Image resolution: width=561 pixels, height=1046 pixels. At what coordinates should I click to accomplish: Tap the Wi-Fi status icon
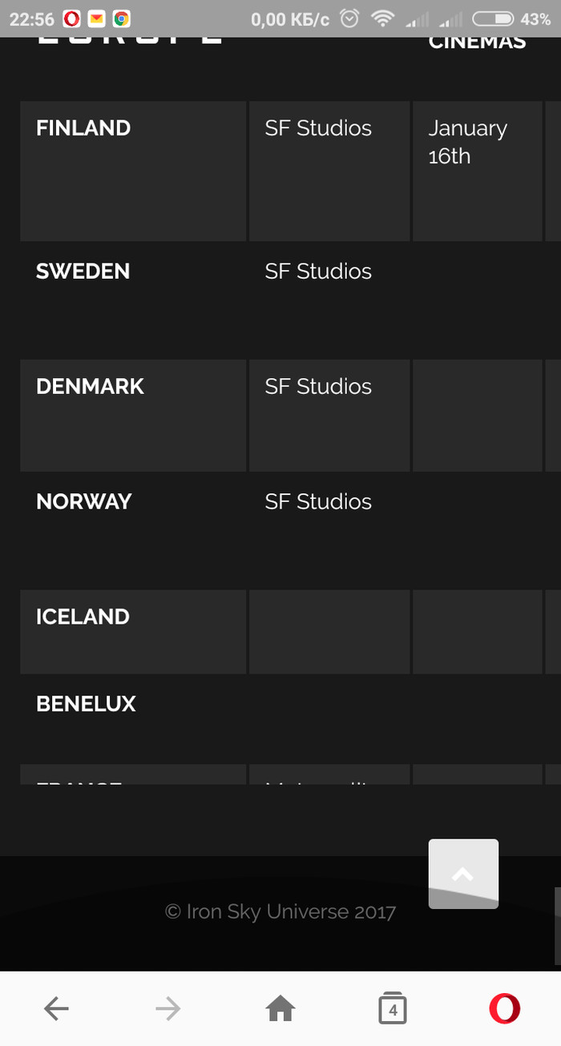384,18
